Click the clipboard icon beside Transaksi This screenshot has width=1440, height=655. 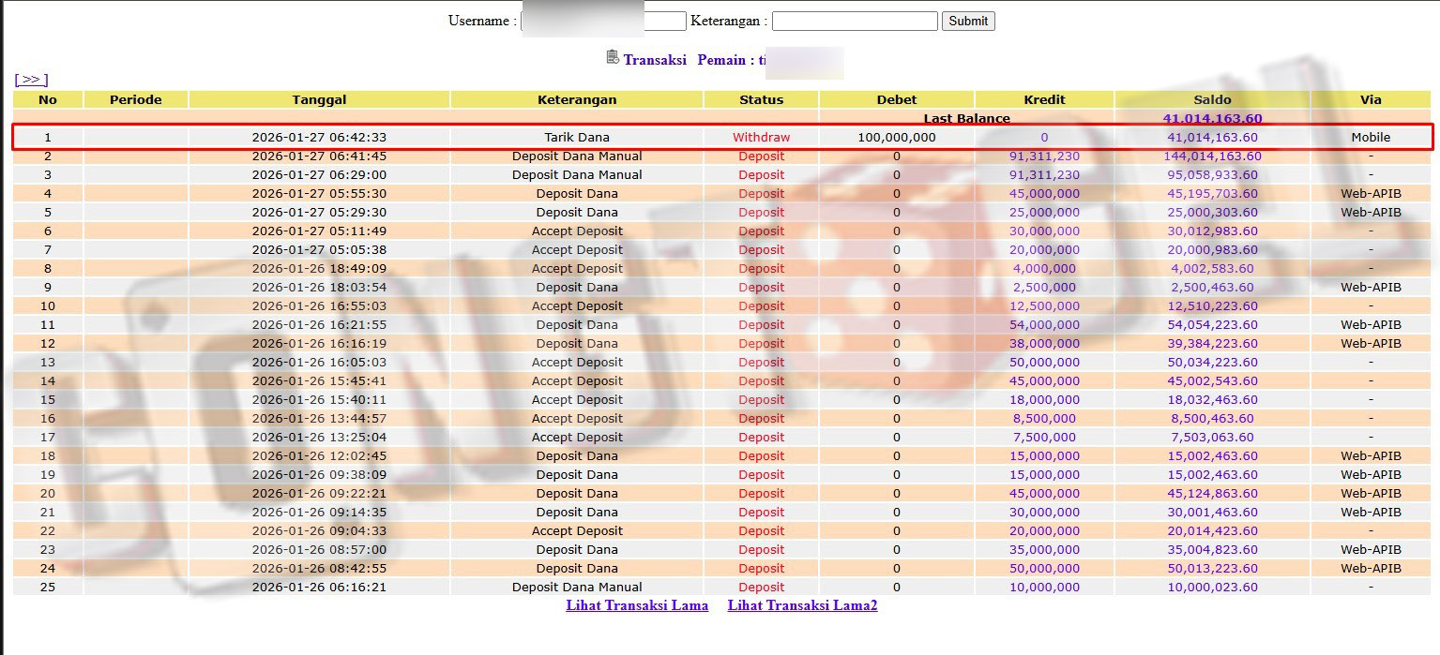613,58
